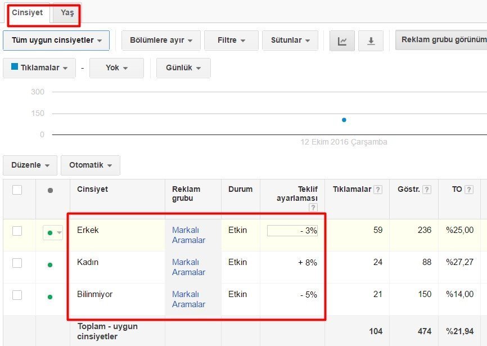Check the select-all header checkbox
This screenshot has width=487, height=346.
[17, 190]
